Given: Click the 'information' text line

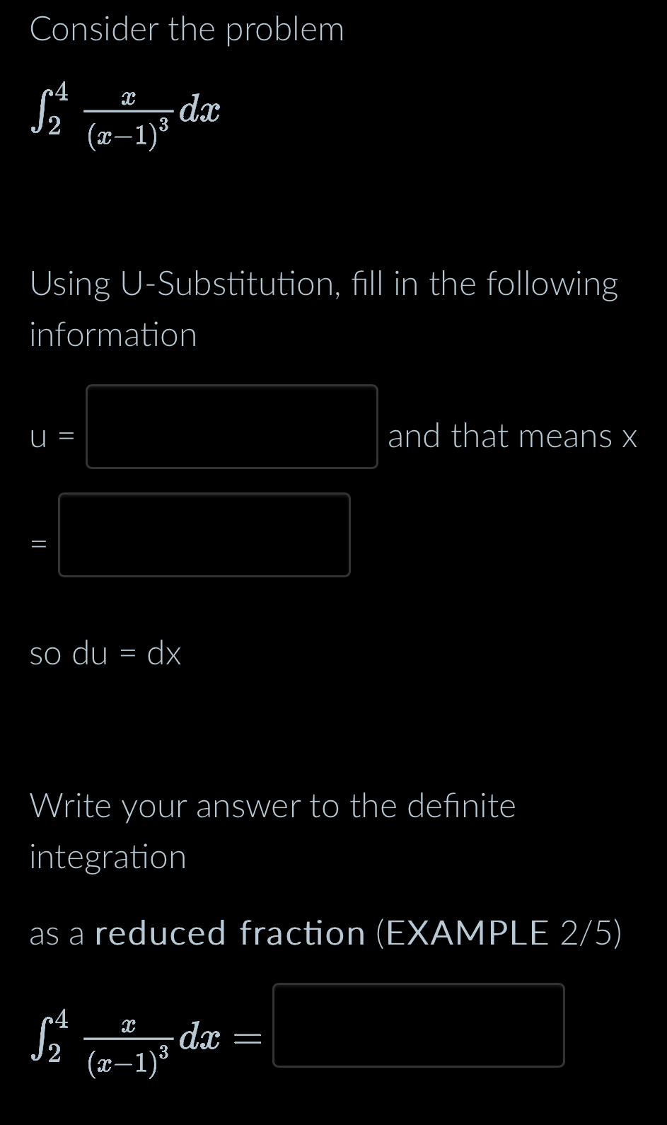Looking at the screenshot, I should pos(113,334).
